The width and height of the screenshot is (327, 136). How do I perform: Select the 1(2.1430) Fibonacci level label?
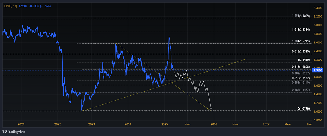tap(303, 60)
